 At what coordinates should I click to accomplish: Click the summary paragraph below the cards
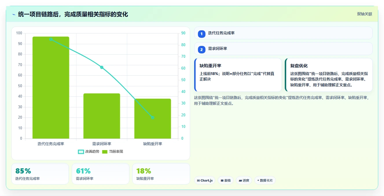282,100
